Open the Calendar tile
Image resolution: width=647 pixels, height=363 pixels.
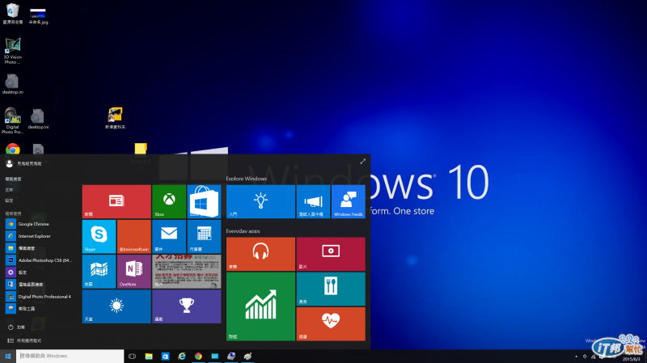pos(204,237)
